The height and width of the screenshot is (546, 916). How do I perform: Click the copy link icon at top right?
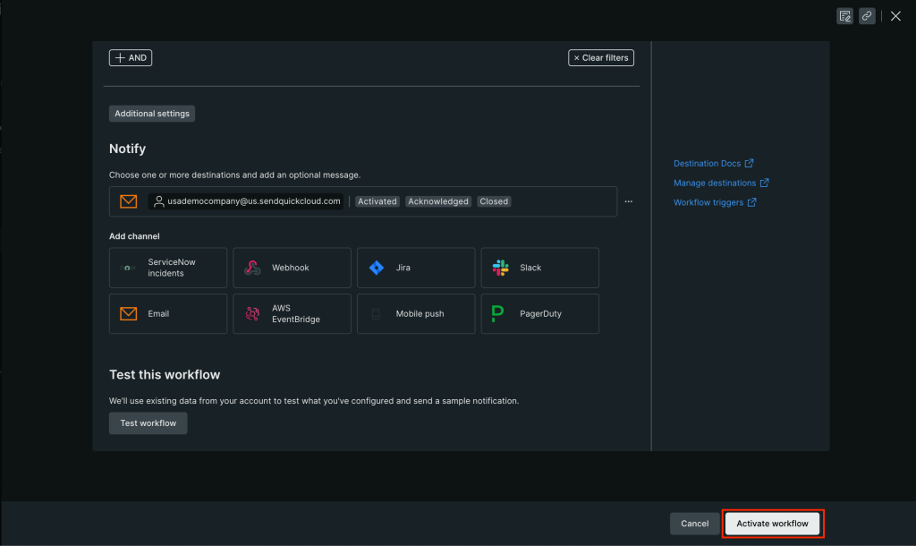tap(866, 15)
